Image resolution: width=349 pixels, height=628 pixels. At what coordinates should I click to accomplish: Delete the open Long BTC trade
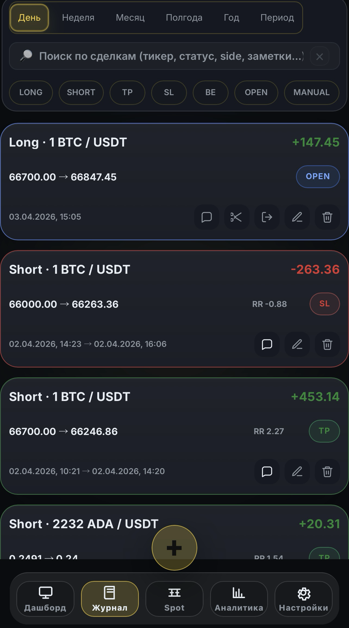pos(327,217)
